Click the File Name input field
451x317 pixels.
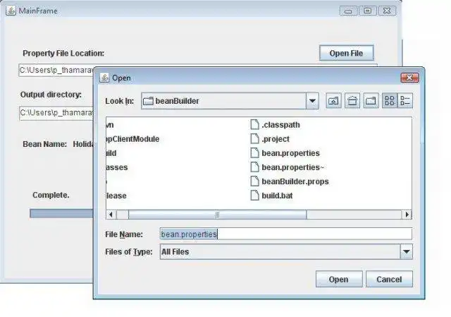coord(286,234)
